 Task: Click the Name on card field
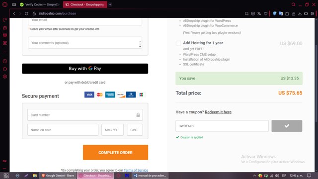pos(63,130)
